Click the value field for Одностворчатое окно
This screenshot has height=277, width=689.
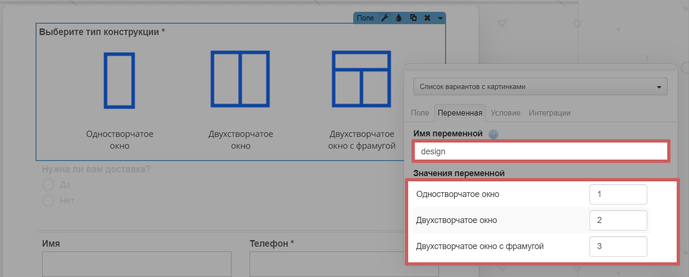coord(618,194)
